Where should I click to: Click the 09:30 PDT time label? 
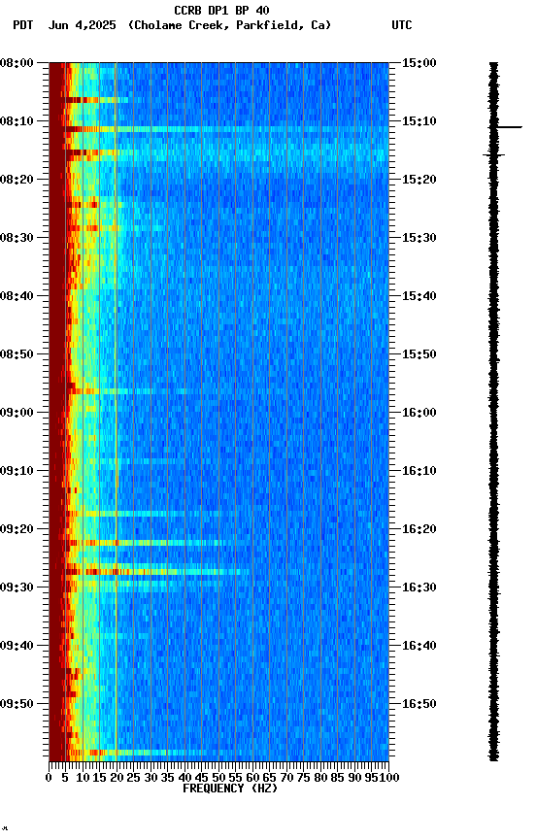pos(17,587)
